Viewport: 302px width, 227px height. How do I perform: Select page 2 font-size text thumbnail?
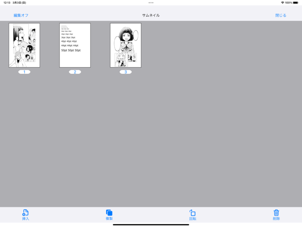pos(75,45)
